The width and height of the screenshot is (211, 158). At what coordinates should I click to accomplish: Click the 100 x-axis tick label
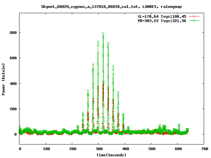46,149
